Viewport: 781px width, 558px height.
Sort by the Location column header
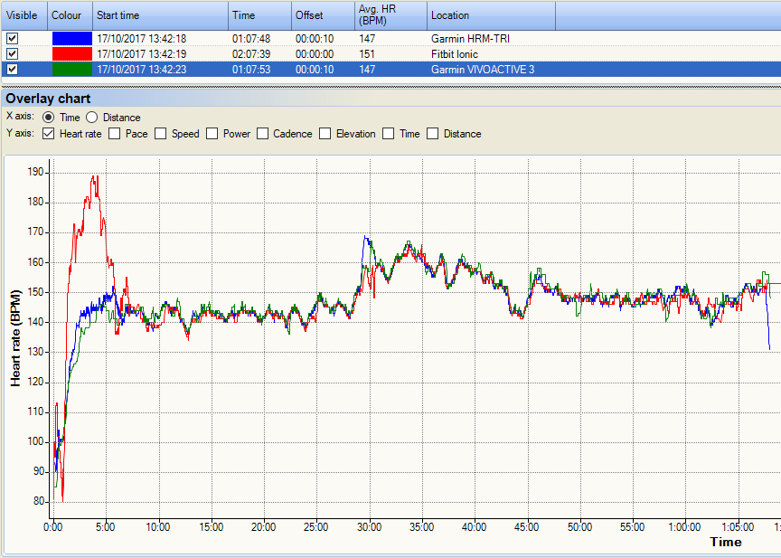click(491, 15)
